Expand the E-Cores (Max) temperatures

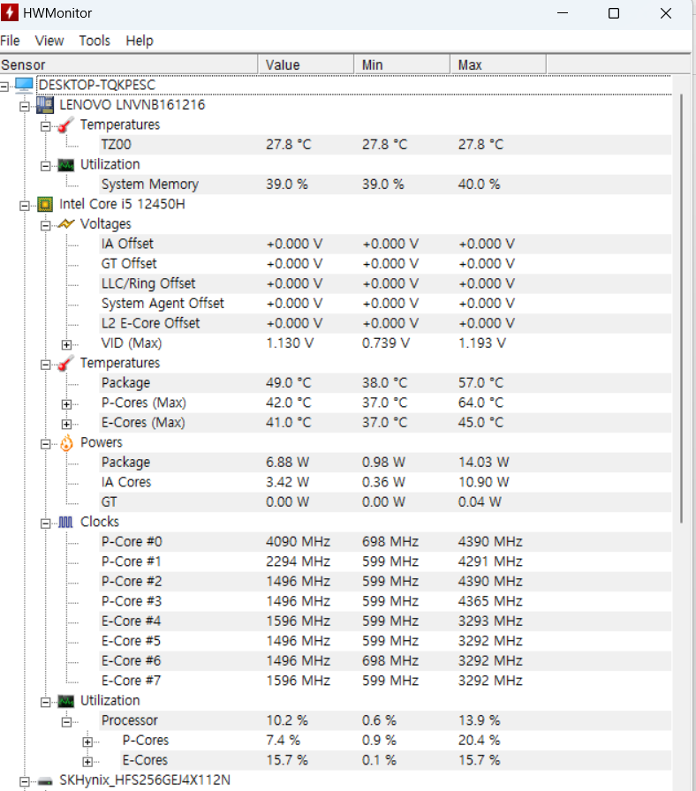tap(66, 425)
